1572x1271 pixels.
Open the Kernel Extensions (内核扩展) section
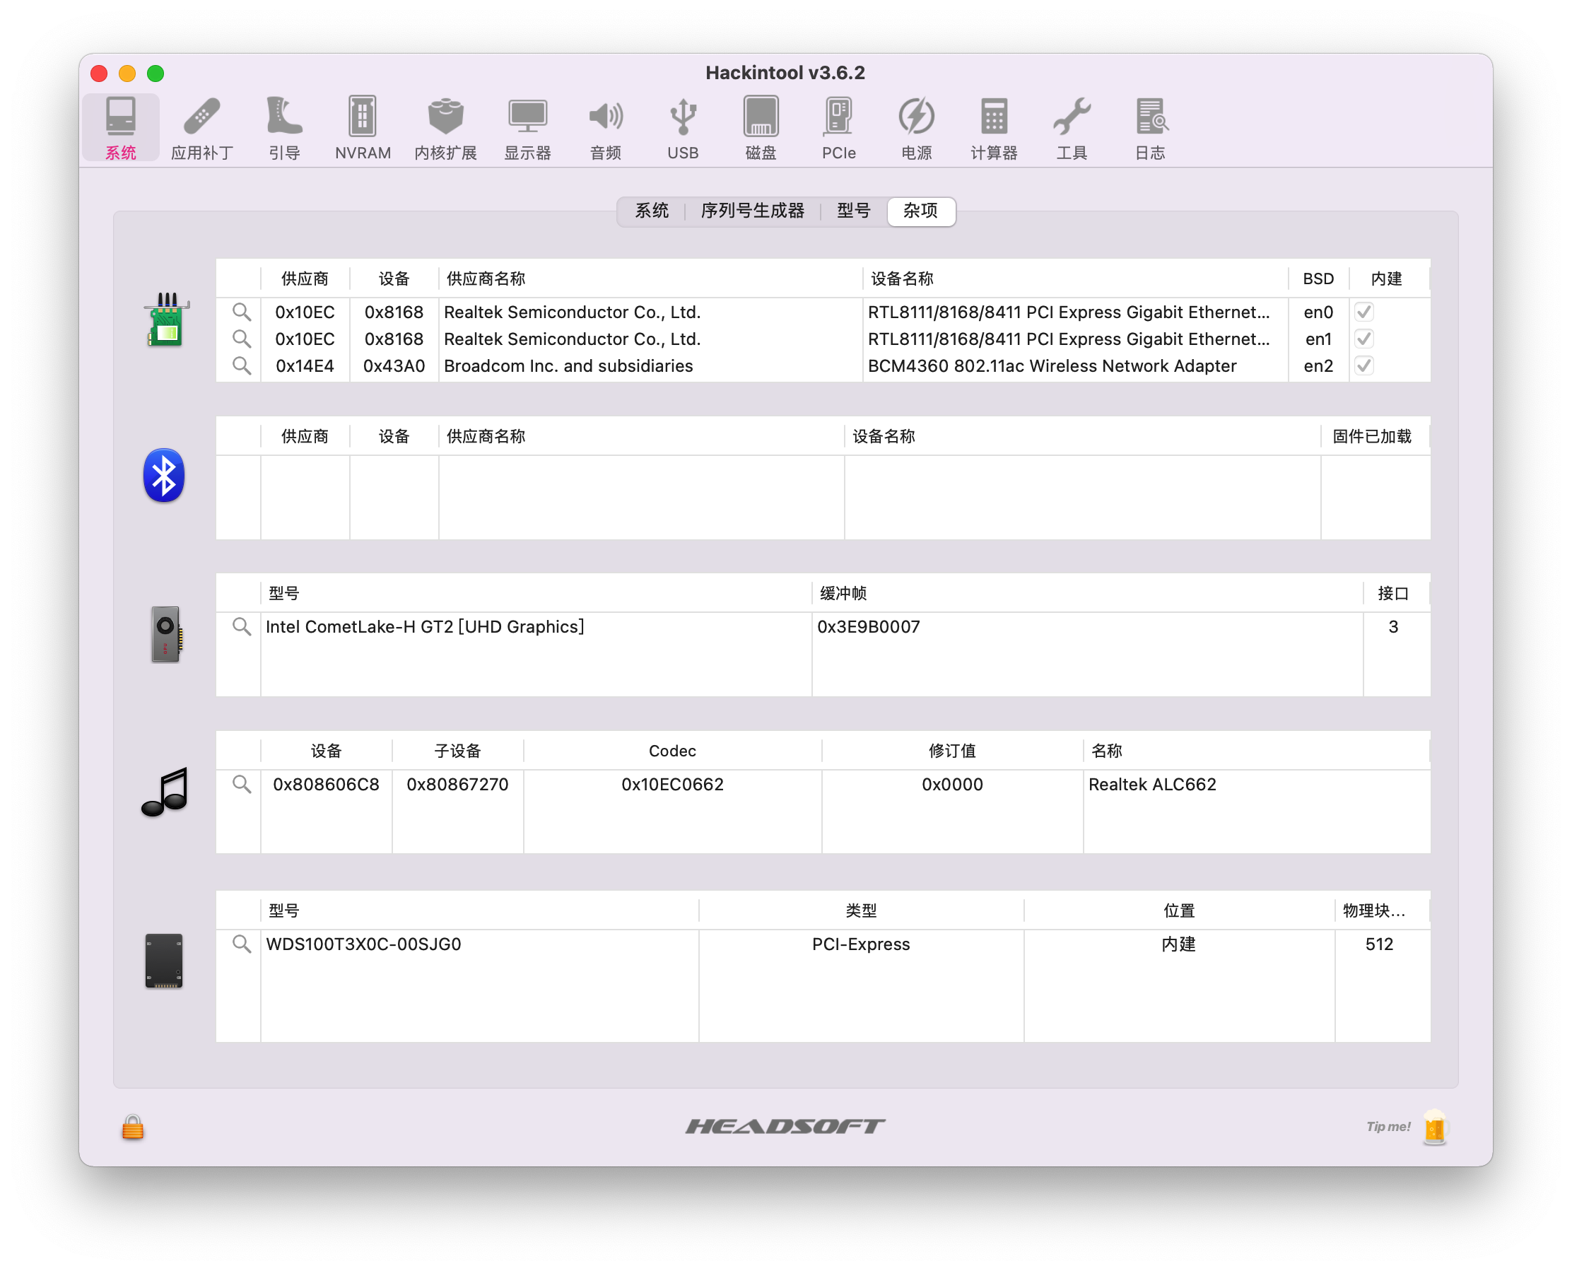445,128
